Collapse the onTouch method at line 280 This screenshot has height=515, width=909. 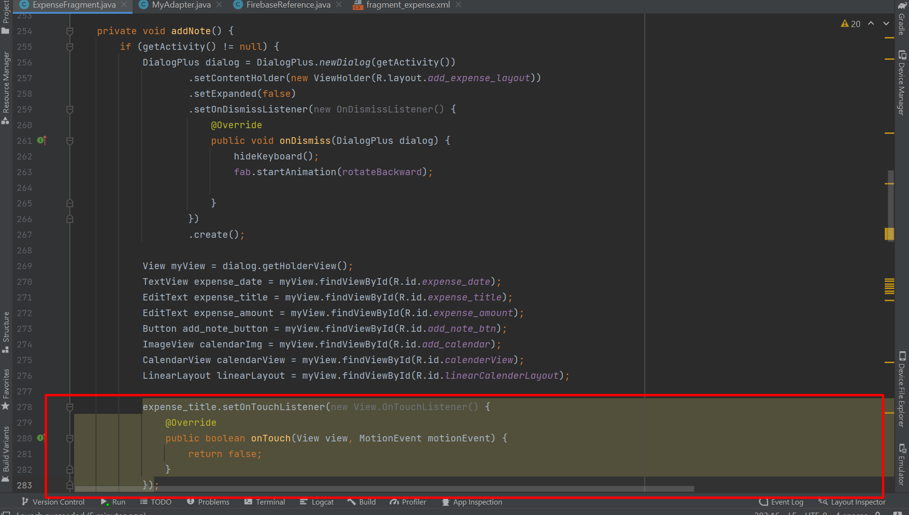tap(70, 439)
